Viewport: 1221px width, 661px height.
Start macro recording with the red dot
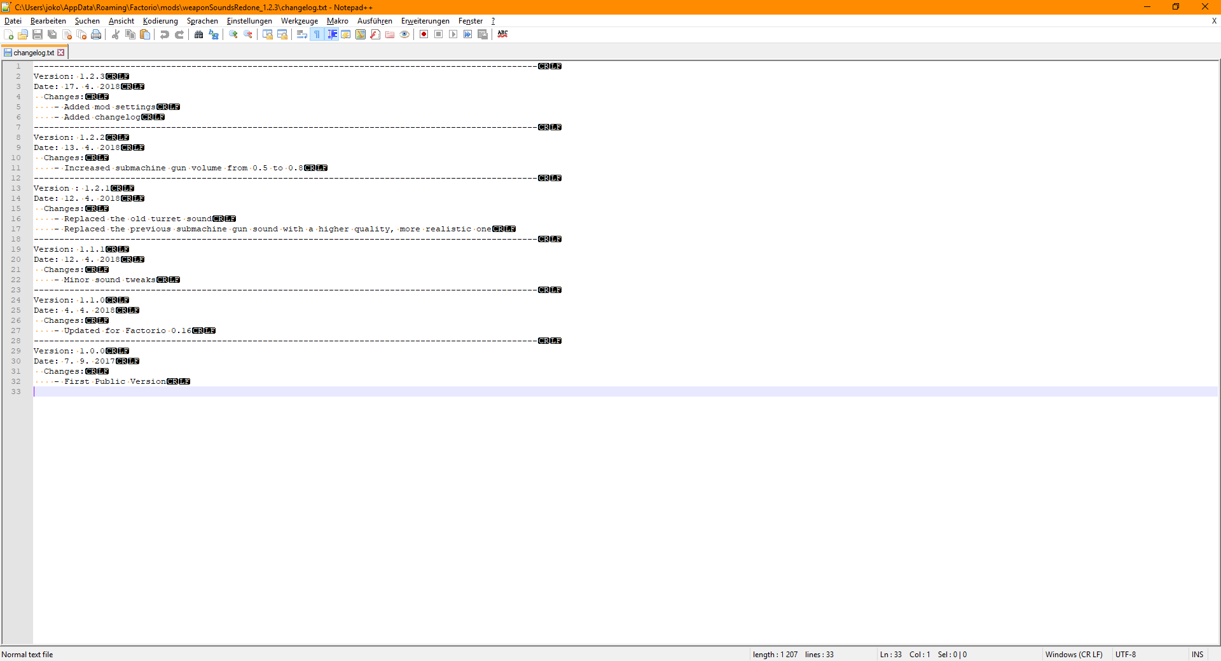[x=424, y=34]
